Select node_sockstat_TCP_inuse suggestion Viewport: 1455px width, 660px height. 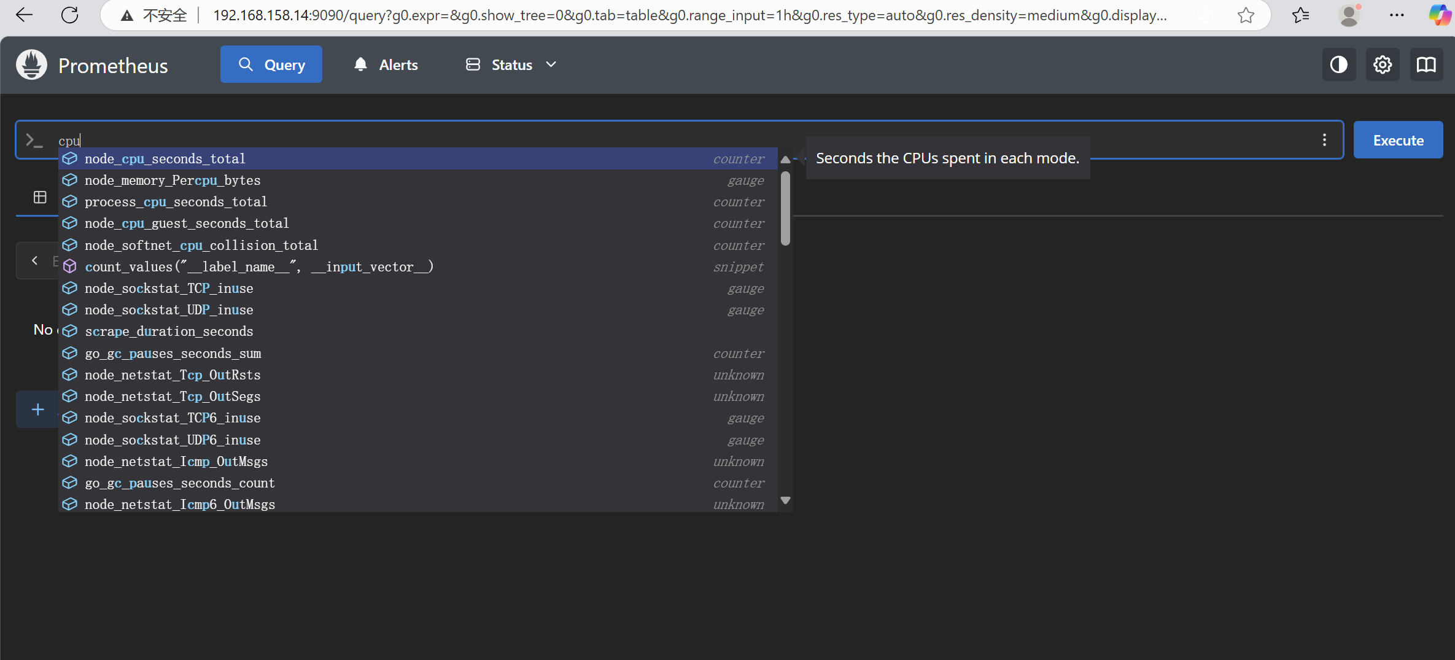[x=418, y=289]
